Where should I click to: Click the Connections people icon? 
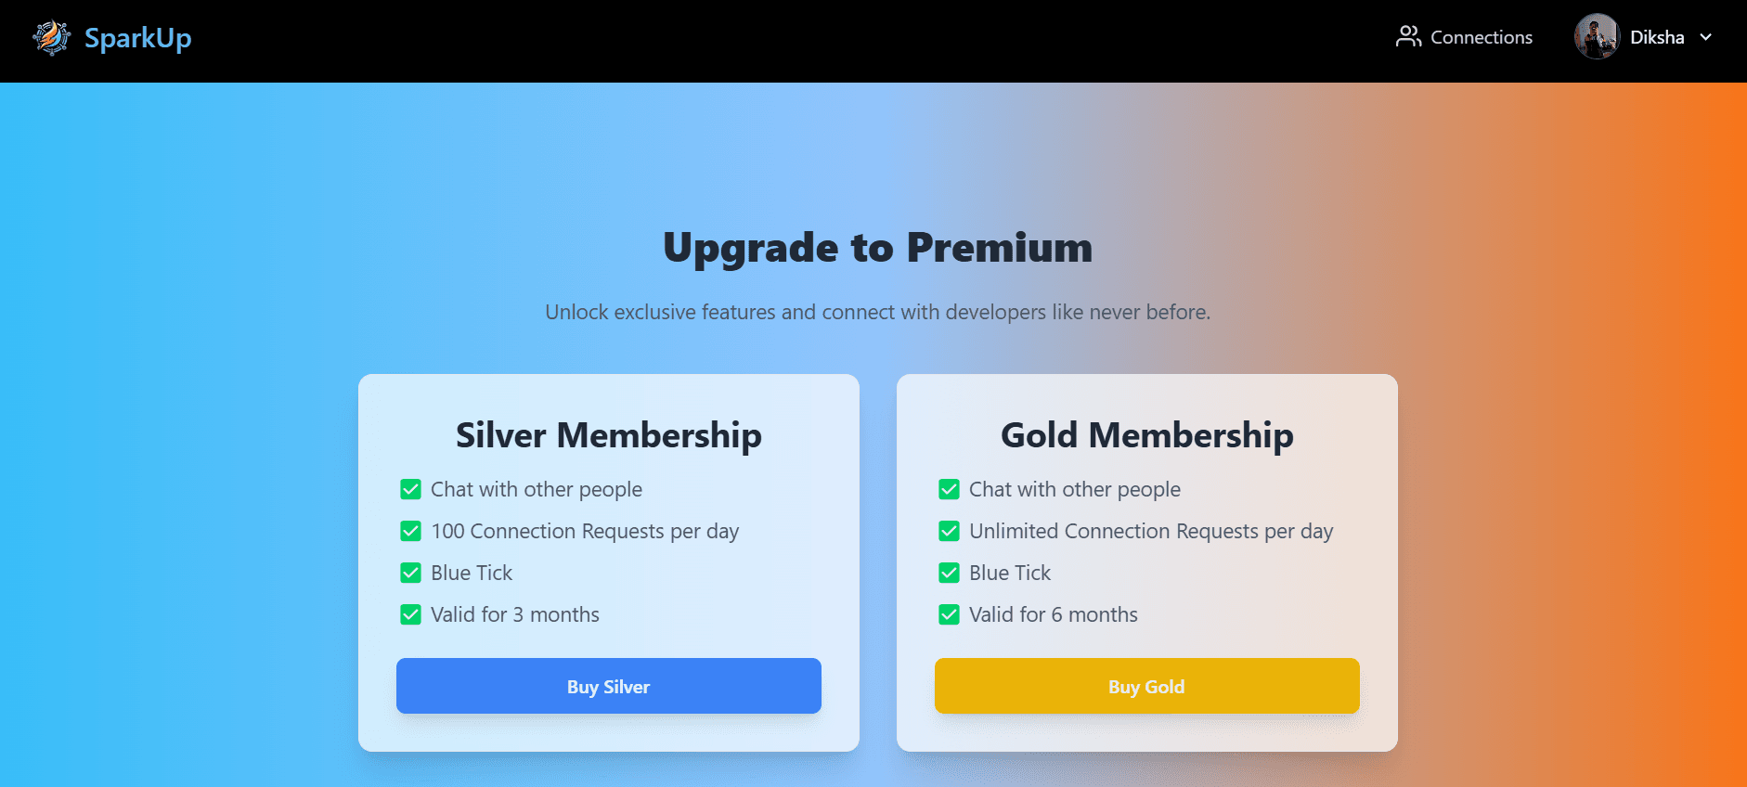[1408, 37]
